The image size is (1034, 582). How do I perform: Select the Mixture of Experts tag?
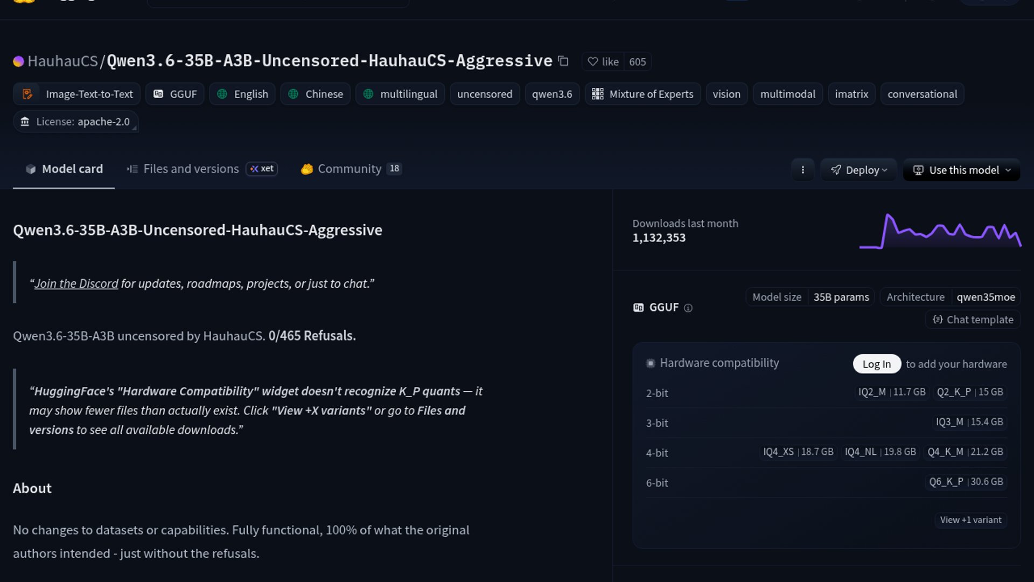pyautogui.click(x=642, y=94)
